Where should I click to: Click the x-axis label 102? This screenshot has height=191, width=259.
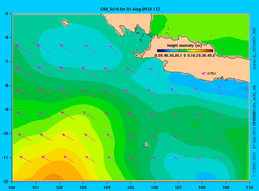59,187
